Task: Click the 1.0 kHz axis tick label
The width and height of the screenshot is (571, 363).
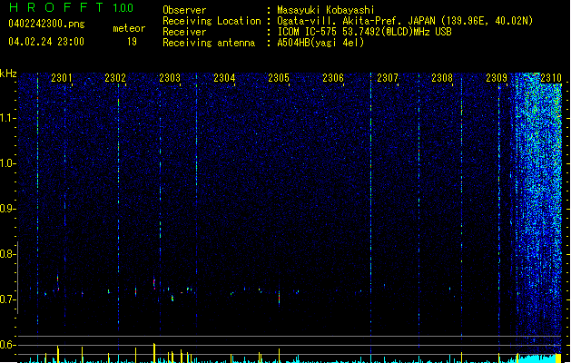Action: pyautogui.click(x=8, y=163)
